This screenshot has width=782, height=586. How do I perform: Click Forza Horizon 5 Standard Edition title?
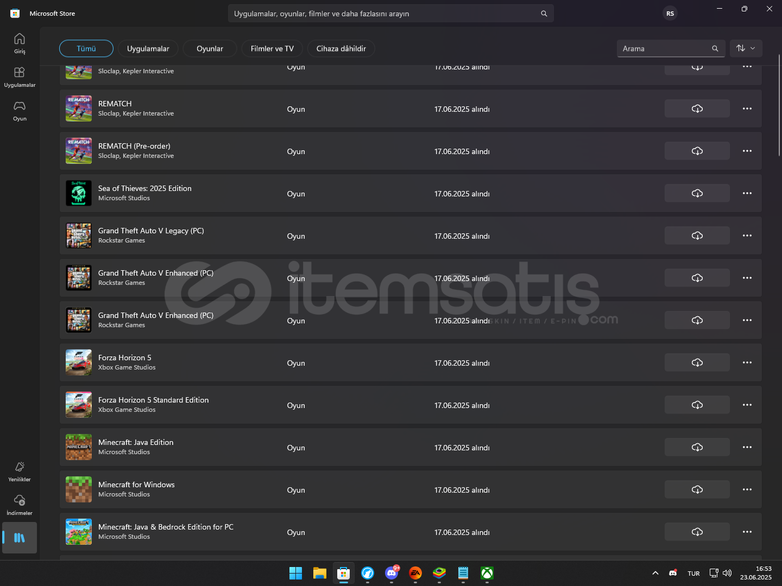[x=154, y=400]
